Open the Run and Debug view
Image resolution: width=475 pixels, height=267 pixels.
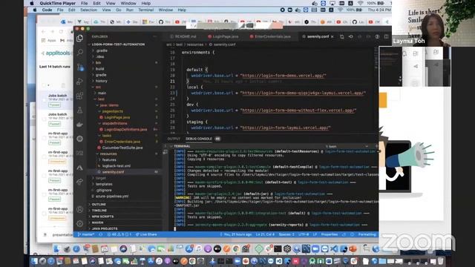point(79,81)
